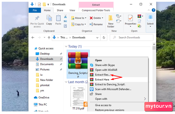Image resolution: width=175 pixels, height=114 pixels.
Task: Create a New folder from ribbon
Action: click(x=111, y=19)
